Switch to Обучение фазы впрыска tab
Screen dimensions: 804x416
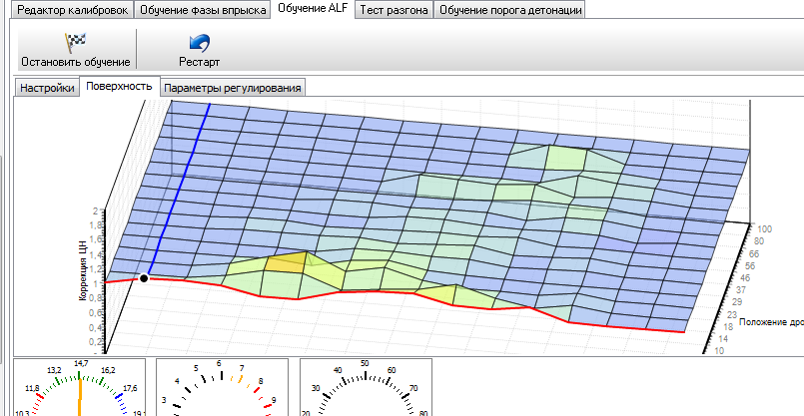[x=203, y=10]
